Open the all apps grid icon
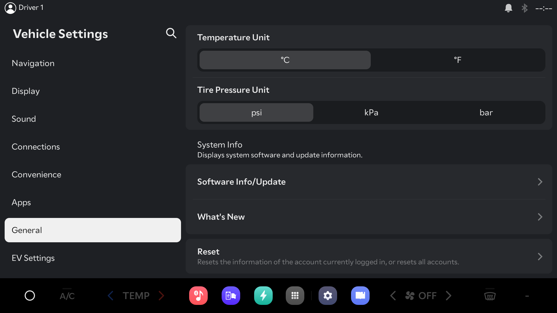 pyautogui.click(x=295, y=296)
